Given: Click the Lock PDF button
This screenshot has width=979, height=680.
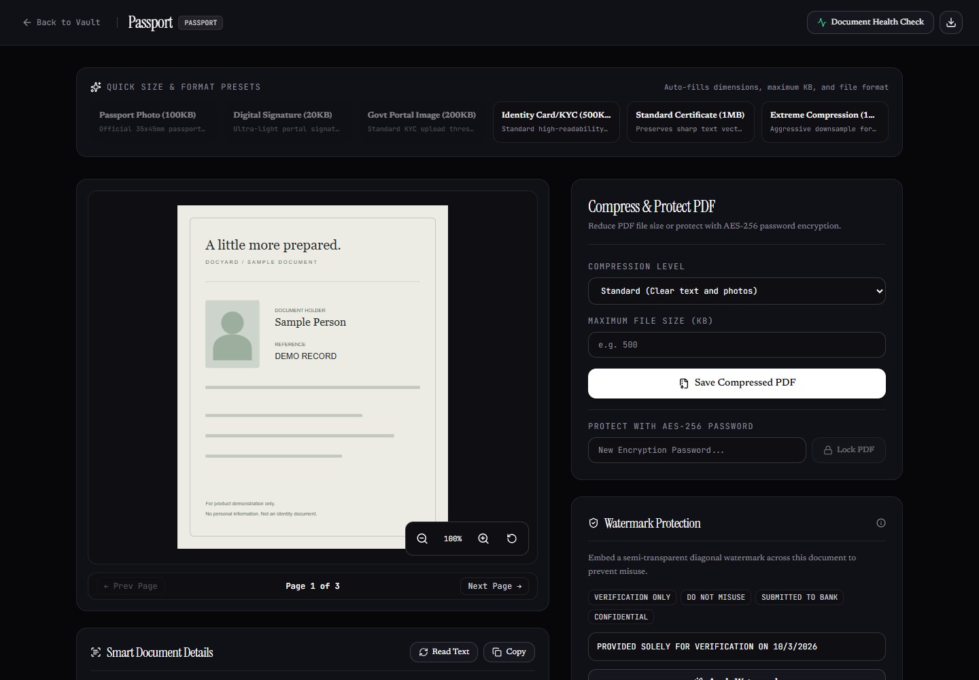Looking at the screenshot, I should [848, 450].
